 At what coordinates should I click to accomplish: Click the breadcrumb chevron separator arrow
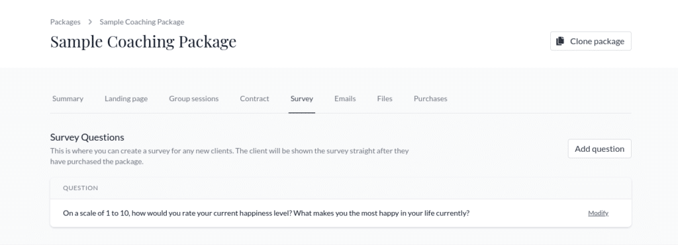click(90, 22)
